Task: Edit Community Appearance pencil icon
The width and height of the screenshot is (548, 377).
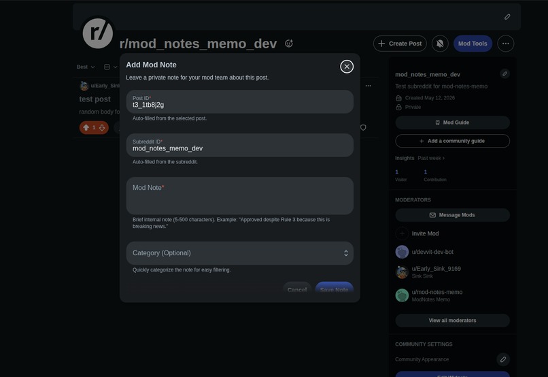Action: (503, 359)
